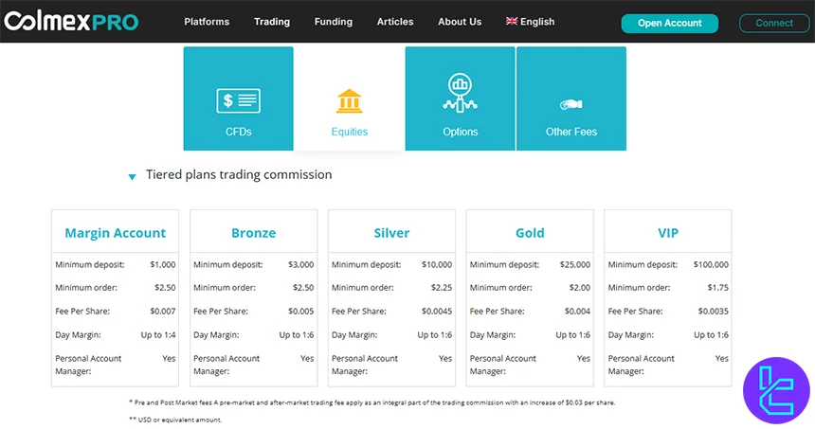The height and width of the screenshot is (429, 815).
Task: Click Margin Account day margin Up to 1:4
Action: pyautogui.click(x=158, y=335)
